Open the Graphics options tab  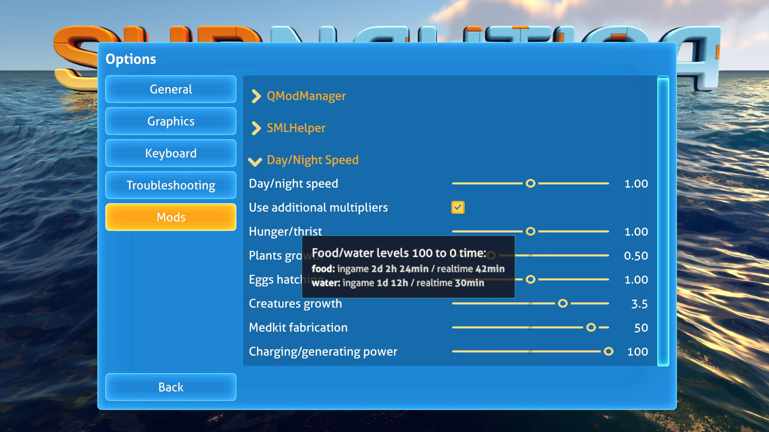coord(171,121)
